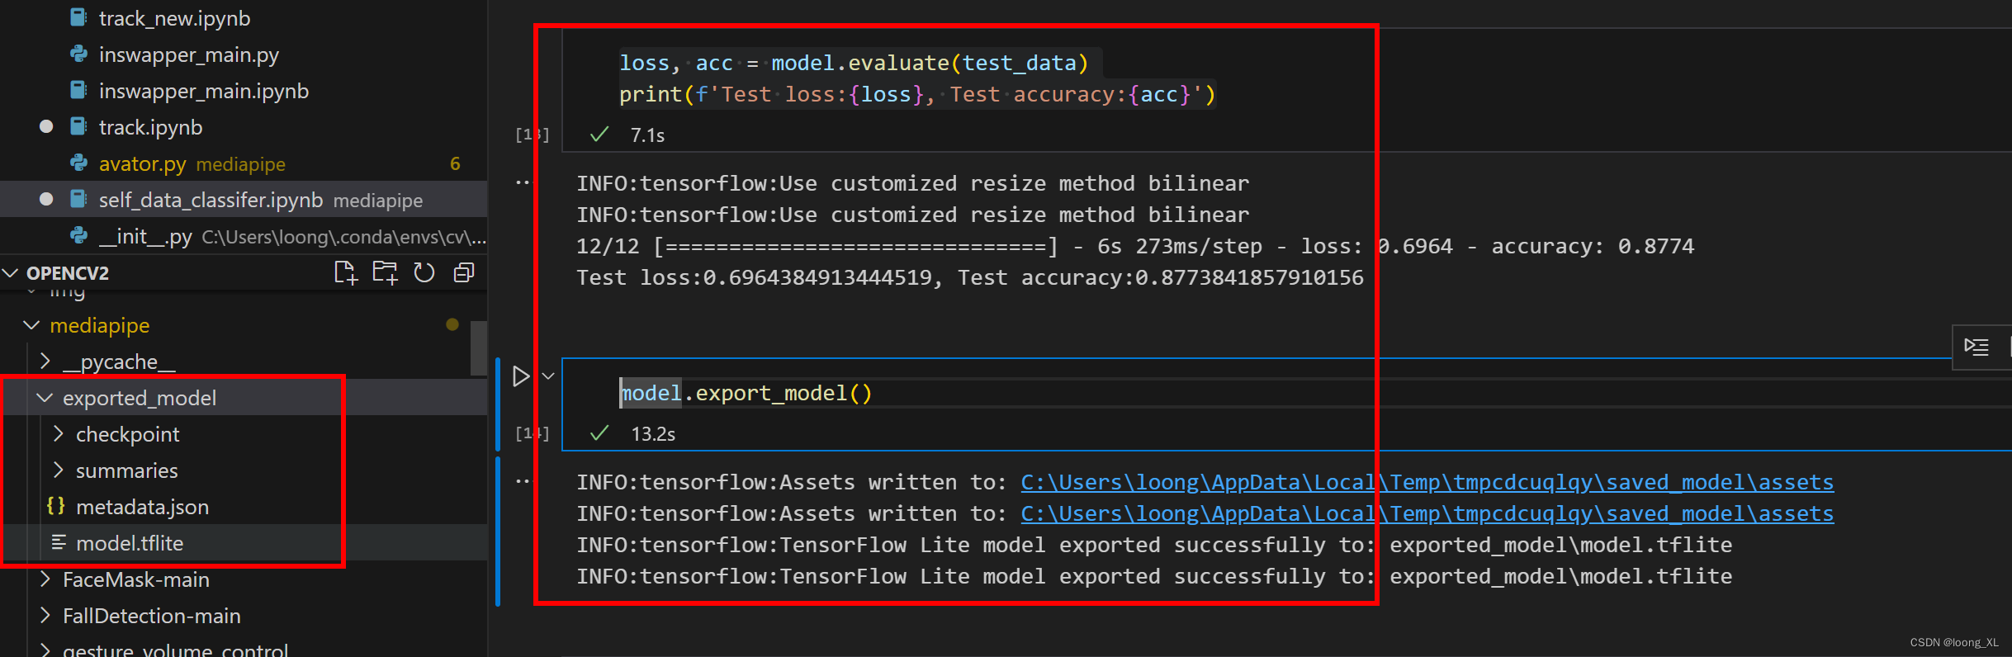This screenshot has width=2012, height=657.
Task: Collapse the OPENCV2 explorer section
Action: [x=11, y=272]
